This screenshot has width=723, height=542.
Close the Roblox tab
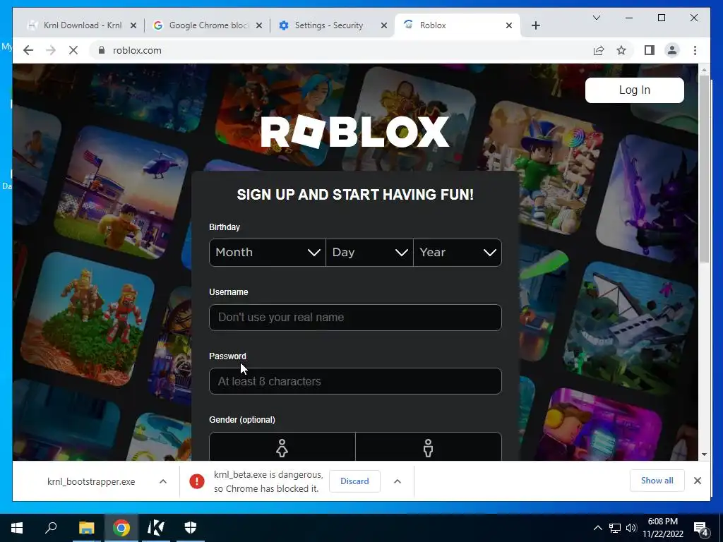coord(508,25)
